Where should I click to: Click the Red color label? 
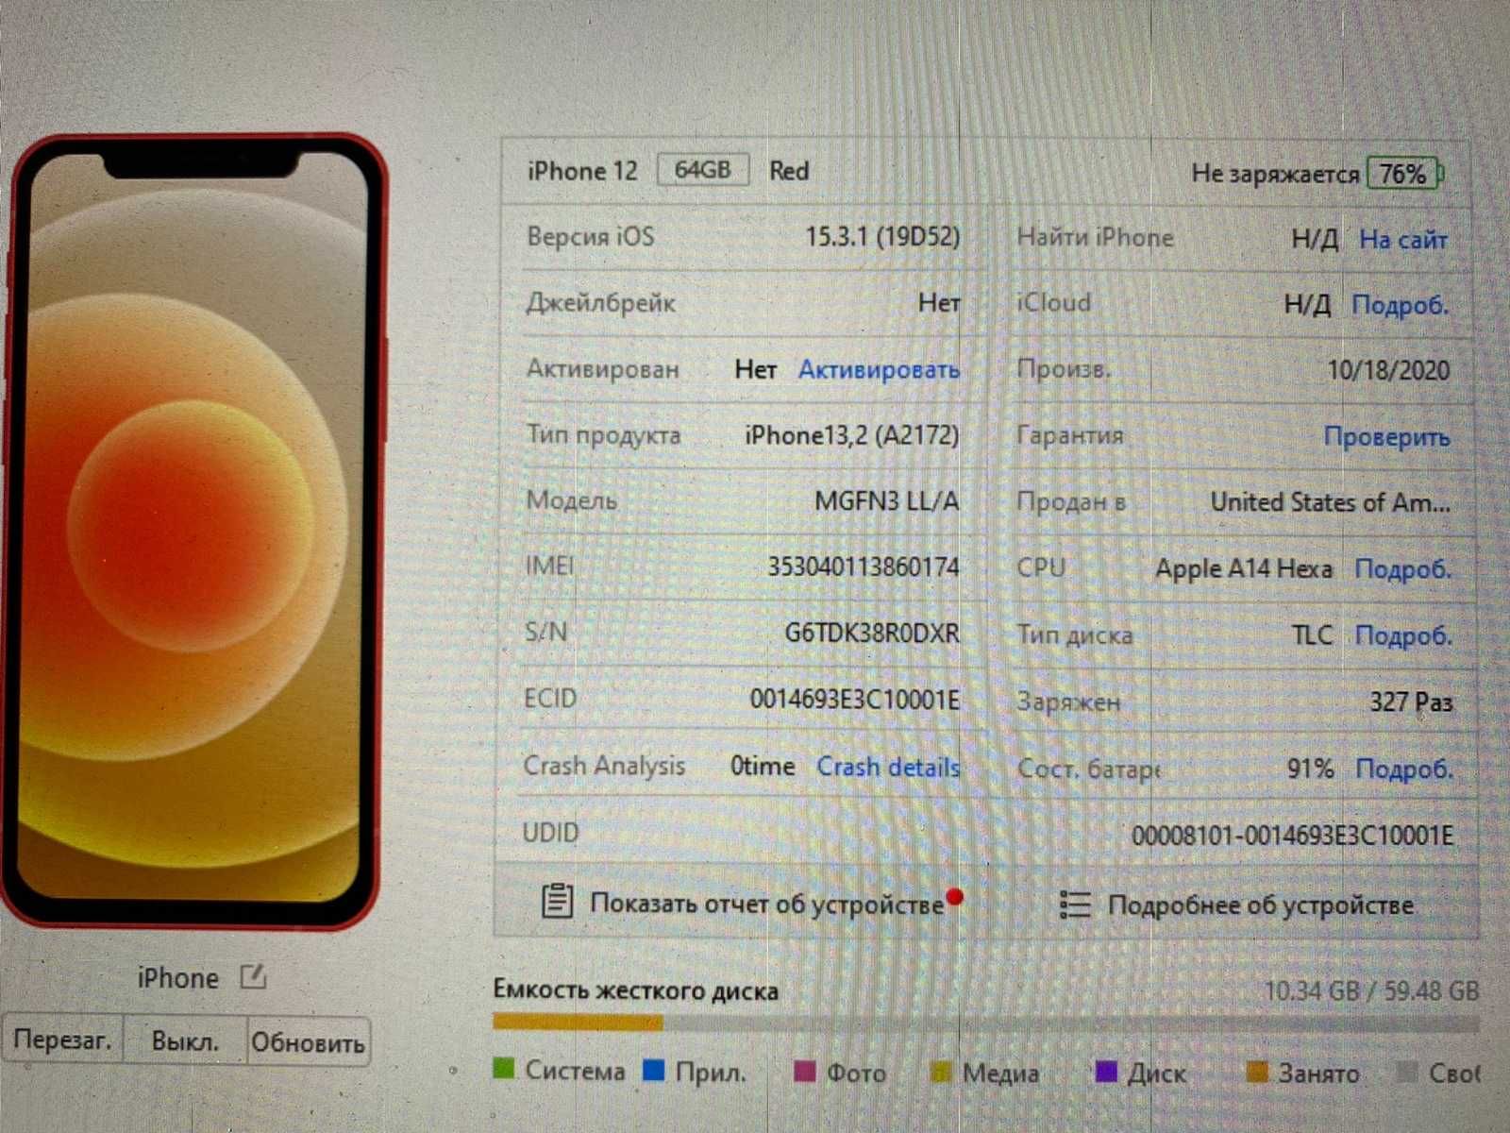(789, 171)
